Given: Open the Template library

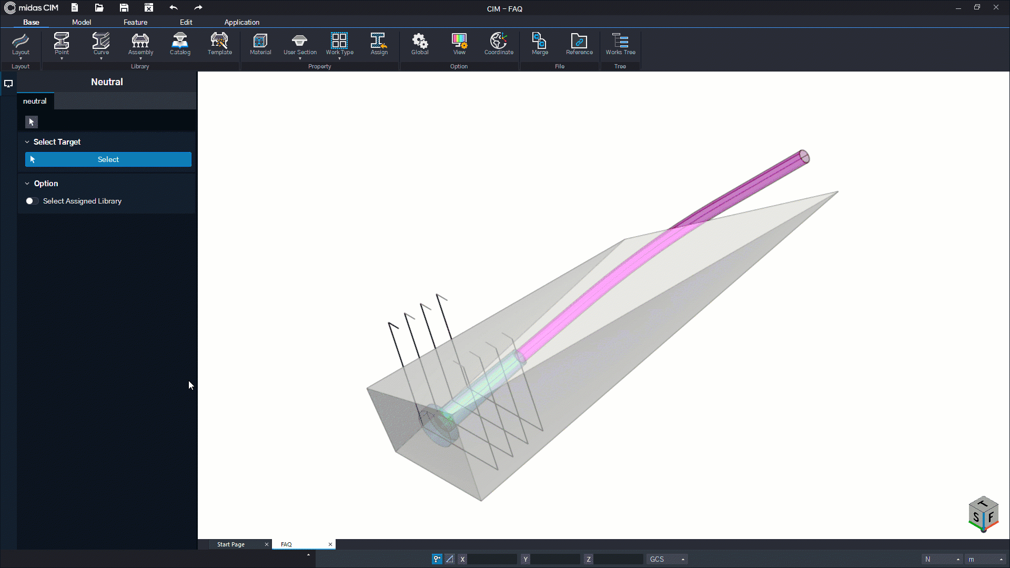Looking at the screenshot, I should coord(219,44).
